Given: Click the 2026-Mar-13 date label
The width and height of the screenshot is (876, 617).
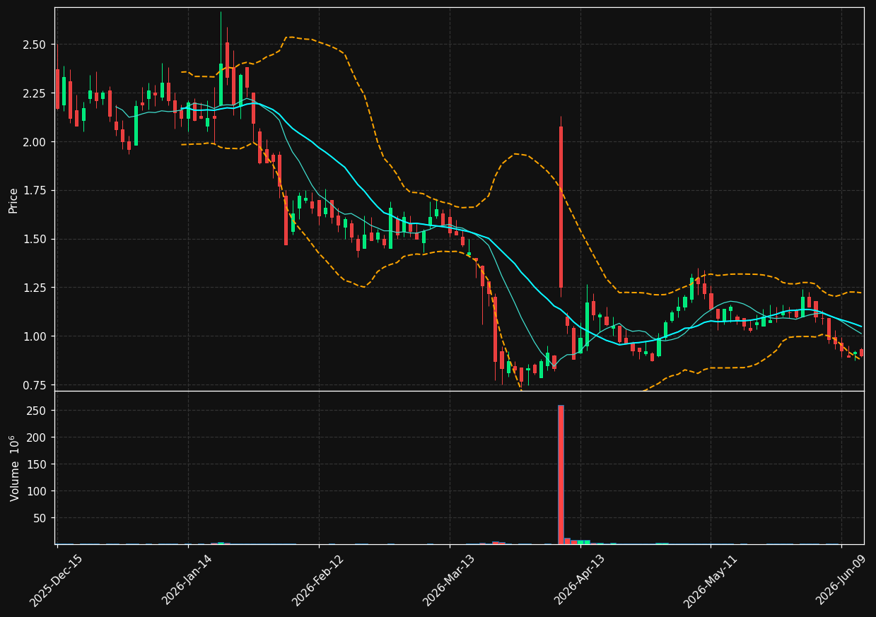Looking at the screenshot, I should (449, 580).
